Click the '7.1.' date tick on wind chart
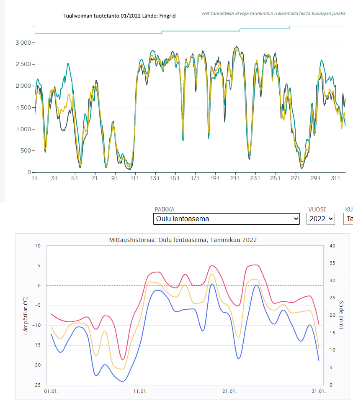Image resolution: width=353 pixels, height=405 pixels. (x=95, y=178)
